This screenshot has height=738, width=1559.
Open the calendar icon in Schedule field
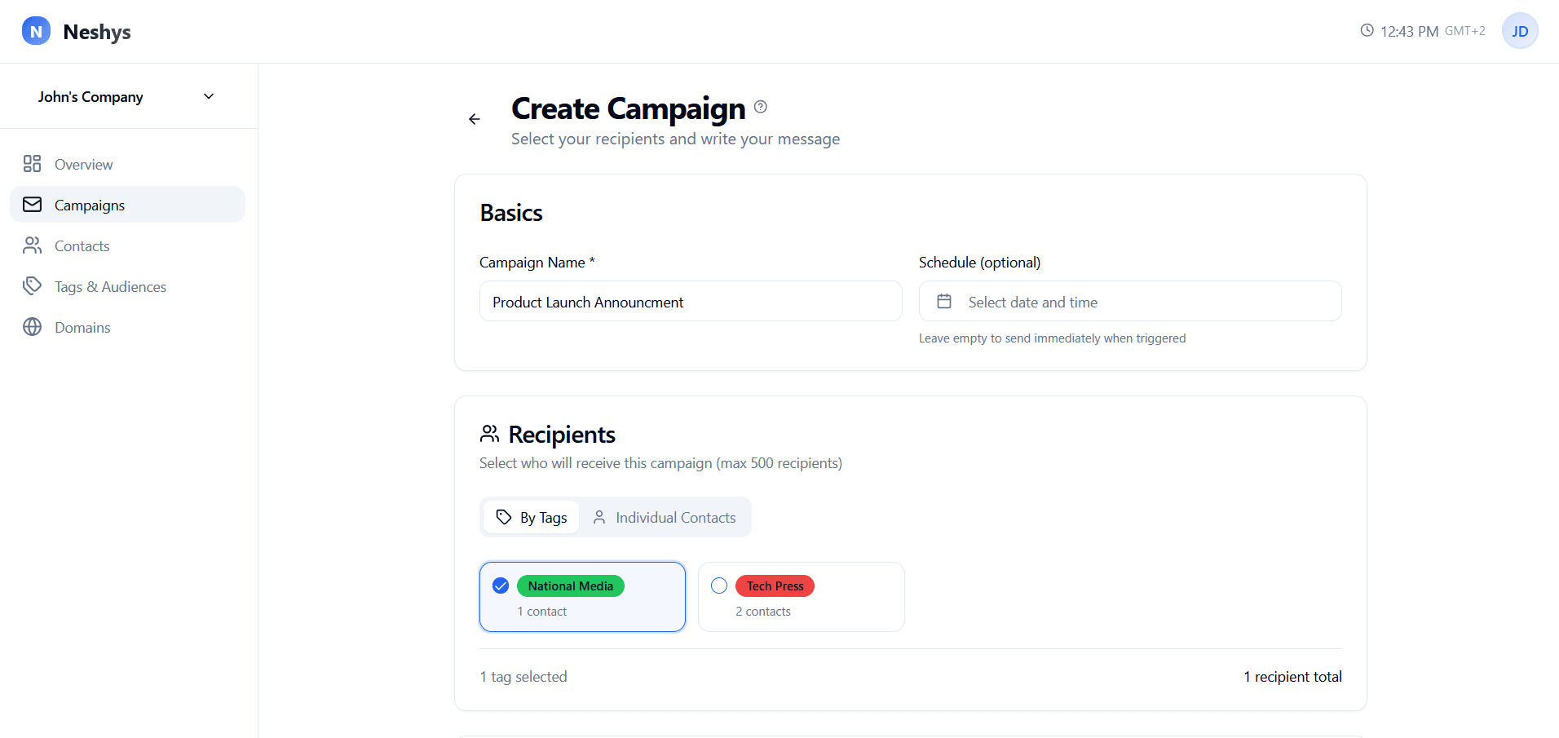[x=944, y=301]
